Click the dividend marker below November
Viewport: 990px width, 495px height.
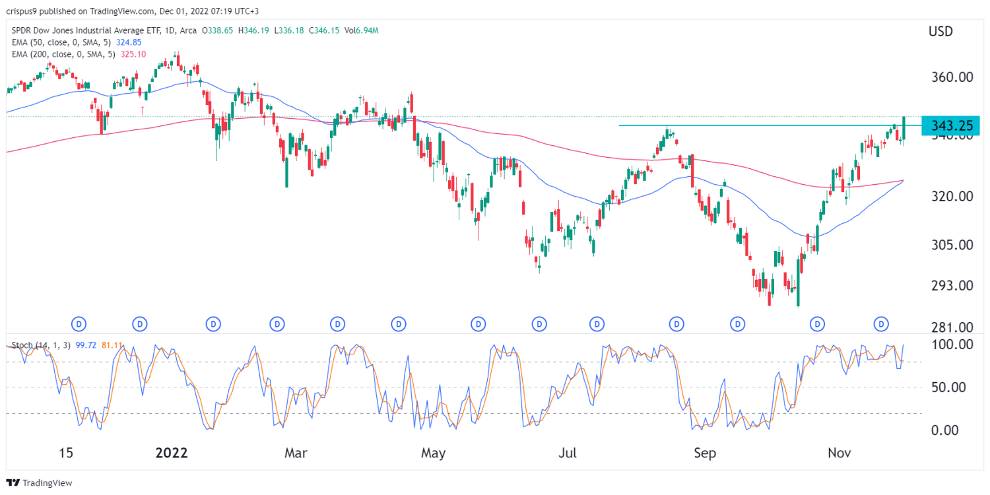(x=816, y=324)
